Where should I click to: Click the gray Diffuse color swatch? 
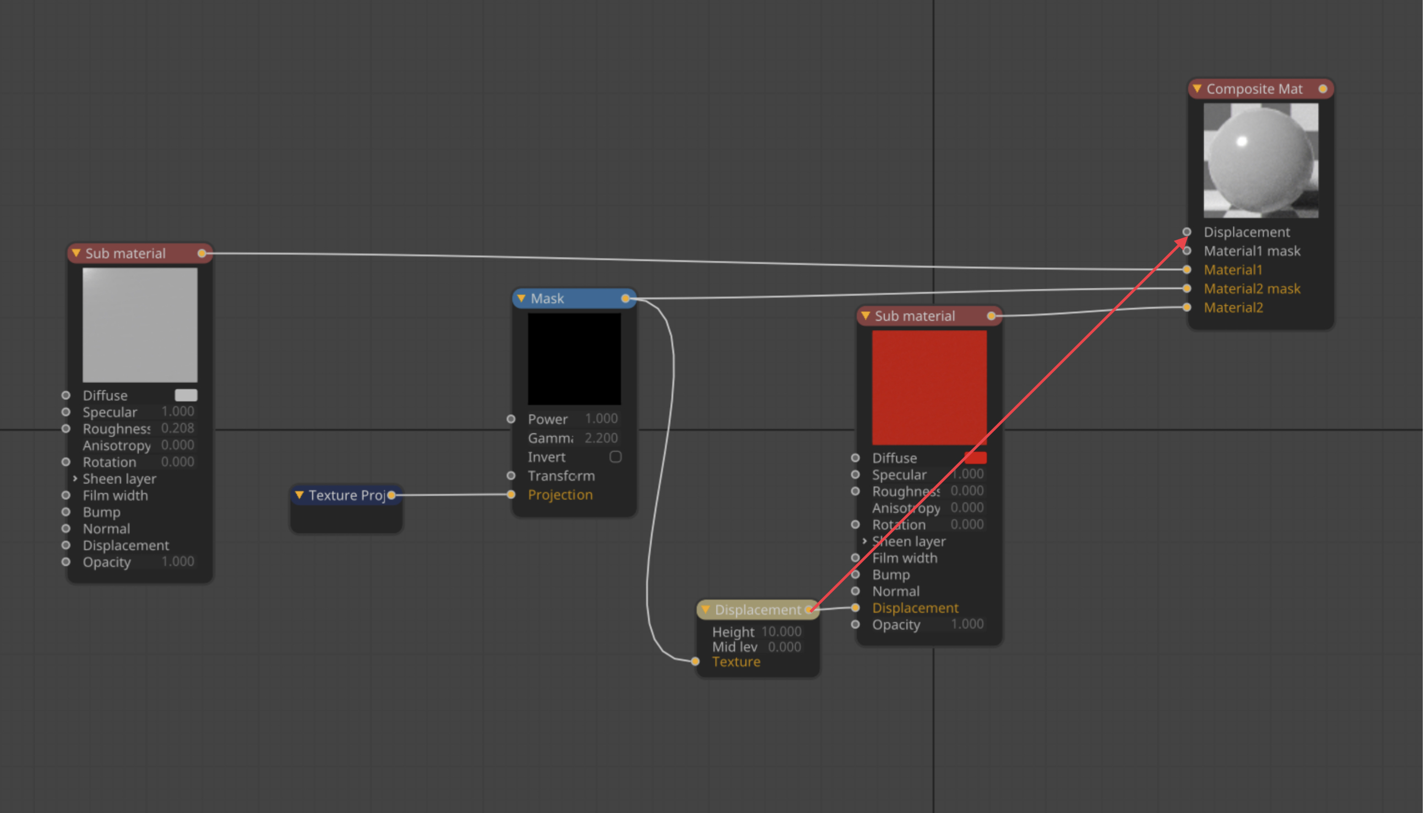(x=186, y=395)
